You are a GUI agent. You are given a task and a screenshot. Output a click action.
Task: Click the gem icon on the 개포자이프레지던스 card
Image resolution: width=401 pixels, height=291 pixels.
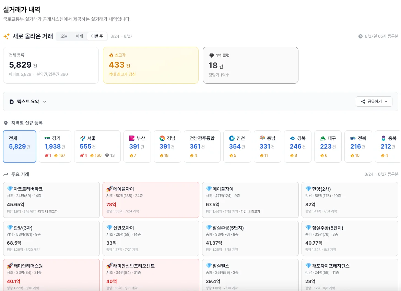click(308, 266)
